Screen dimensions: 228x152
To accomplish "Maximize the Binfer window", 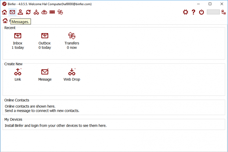I will 210,4.
